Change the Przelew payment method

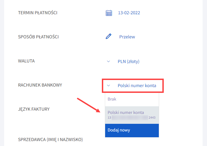(127, 37)
